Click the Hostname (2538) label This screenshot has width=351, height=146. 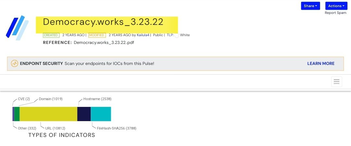pos(97,99)
